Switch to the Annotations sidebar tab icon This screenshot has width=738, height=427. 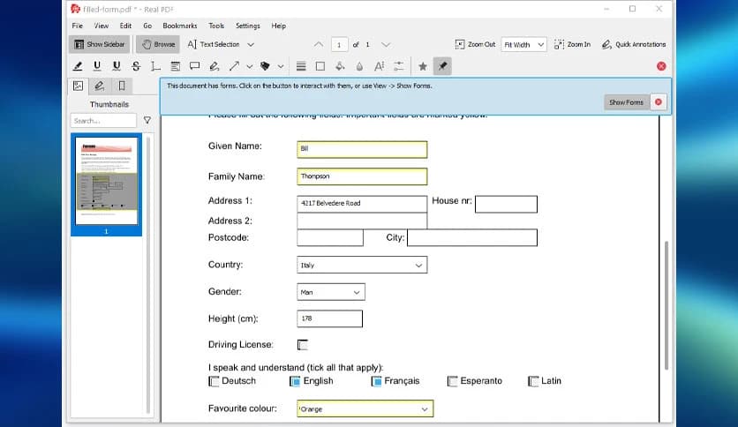pyautogui.click(x=99, y=86)
